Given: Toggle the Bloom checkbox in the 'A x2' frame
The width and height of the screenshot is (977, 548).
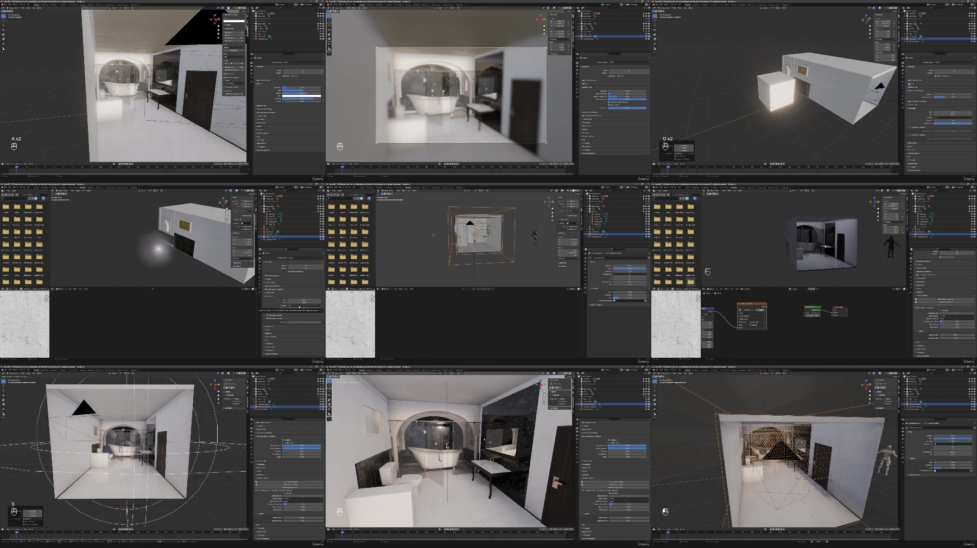Looking at the screenshot, I should tap(257, 83).
